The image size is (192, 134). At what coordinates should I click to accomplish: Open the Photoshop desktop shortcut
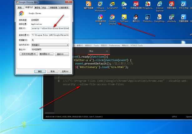(148, 19)
